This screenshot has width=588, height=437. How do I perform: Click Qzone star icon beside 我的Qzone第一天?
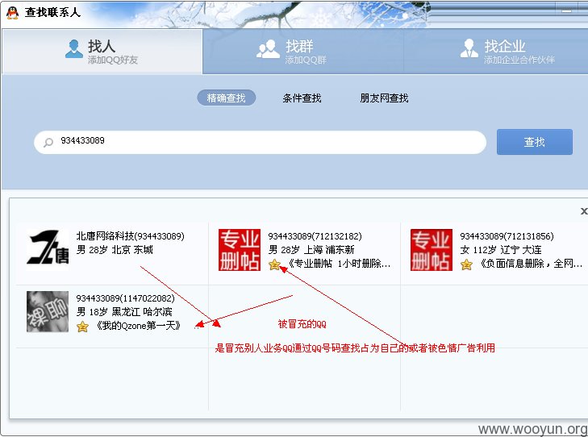click(82, 327)
